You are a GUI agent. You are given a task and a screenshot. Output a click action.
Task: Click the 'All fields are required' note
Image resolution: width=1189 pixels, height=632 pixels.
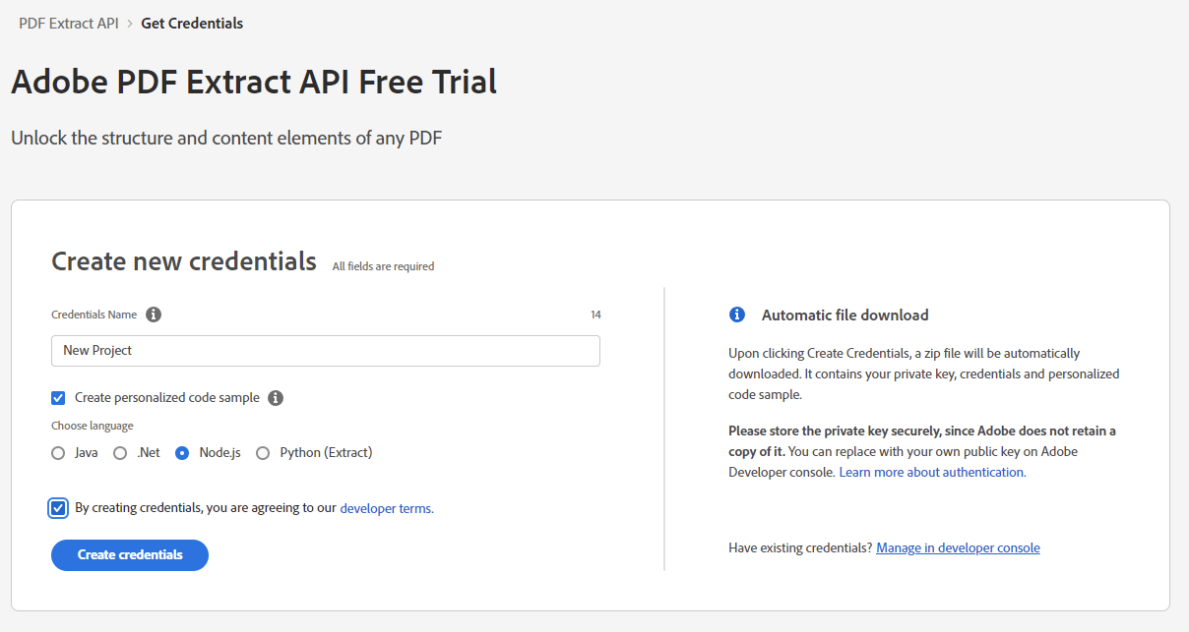pos(383,266)
